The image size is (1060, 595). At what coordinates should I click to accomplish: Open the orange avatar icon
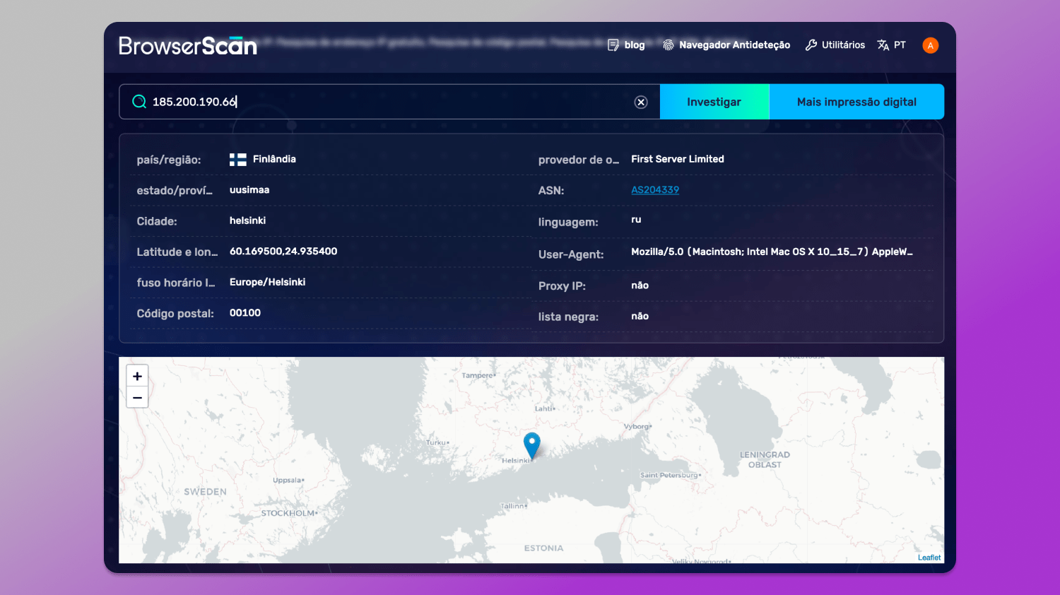pyautogui.click(x=930, y=45)
